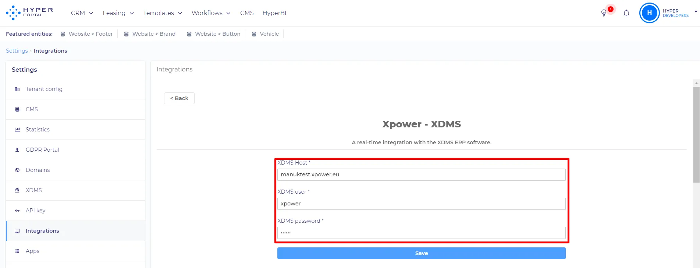Open featured entity Website > Button
Viewport: 700px width, 268px height.
tap(214, 34)
